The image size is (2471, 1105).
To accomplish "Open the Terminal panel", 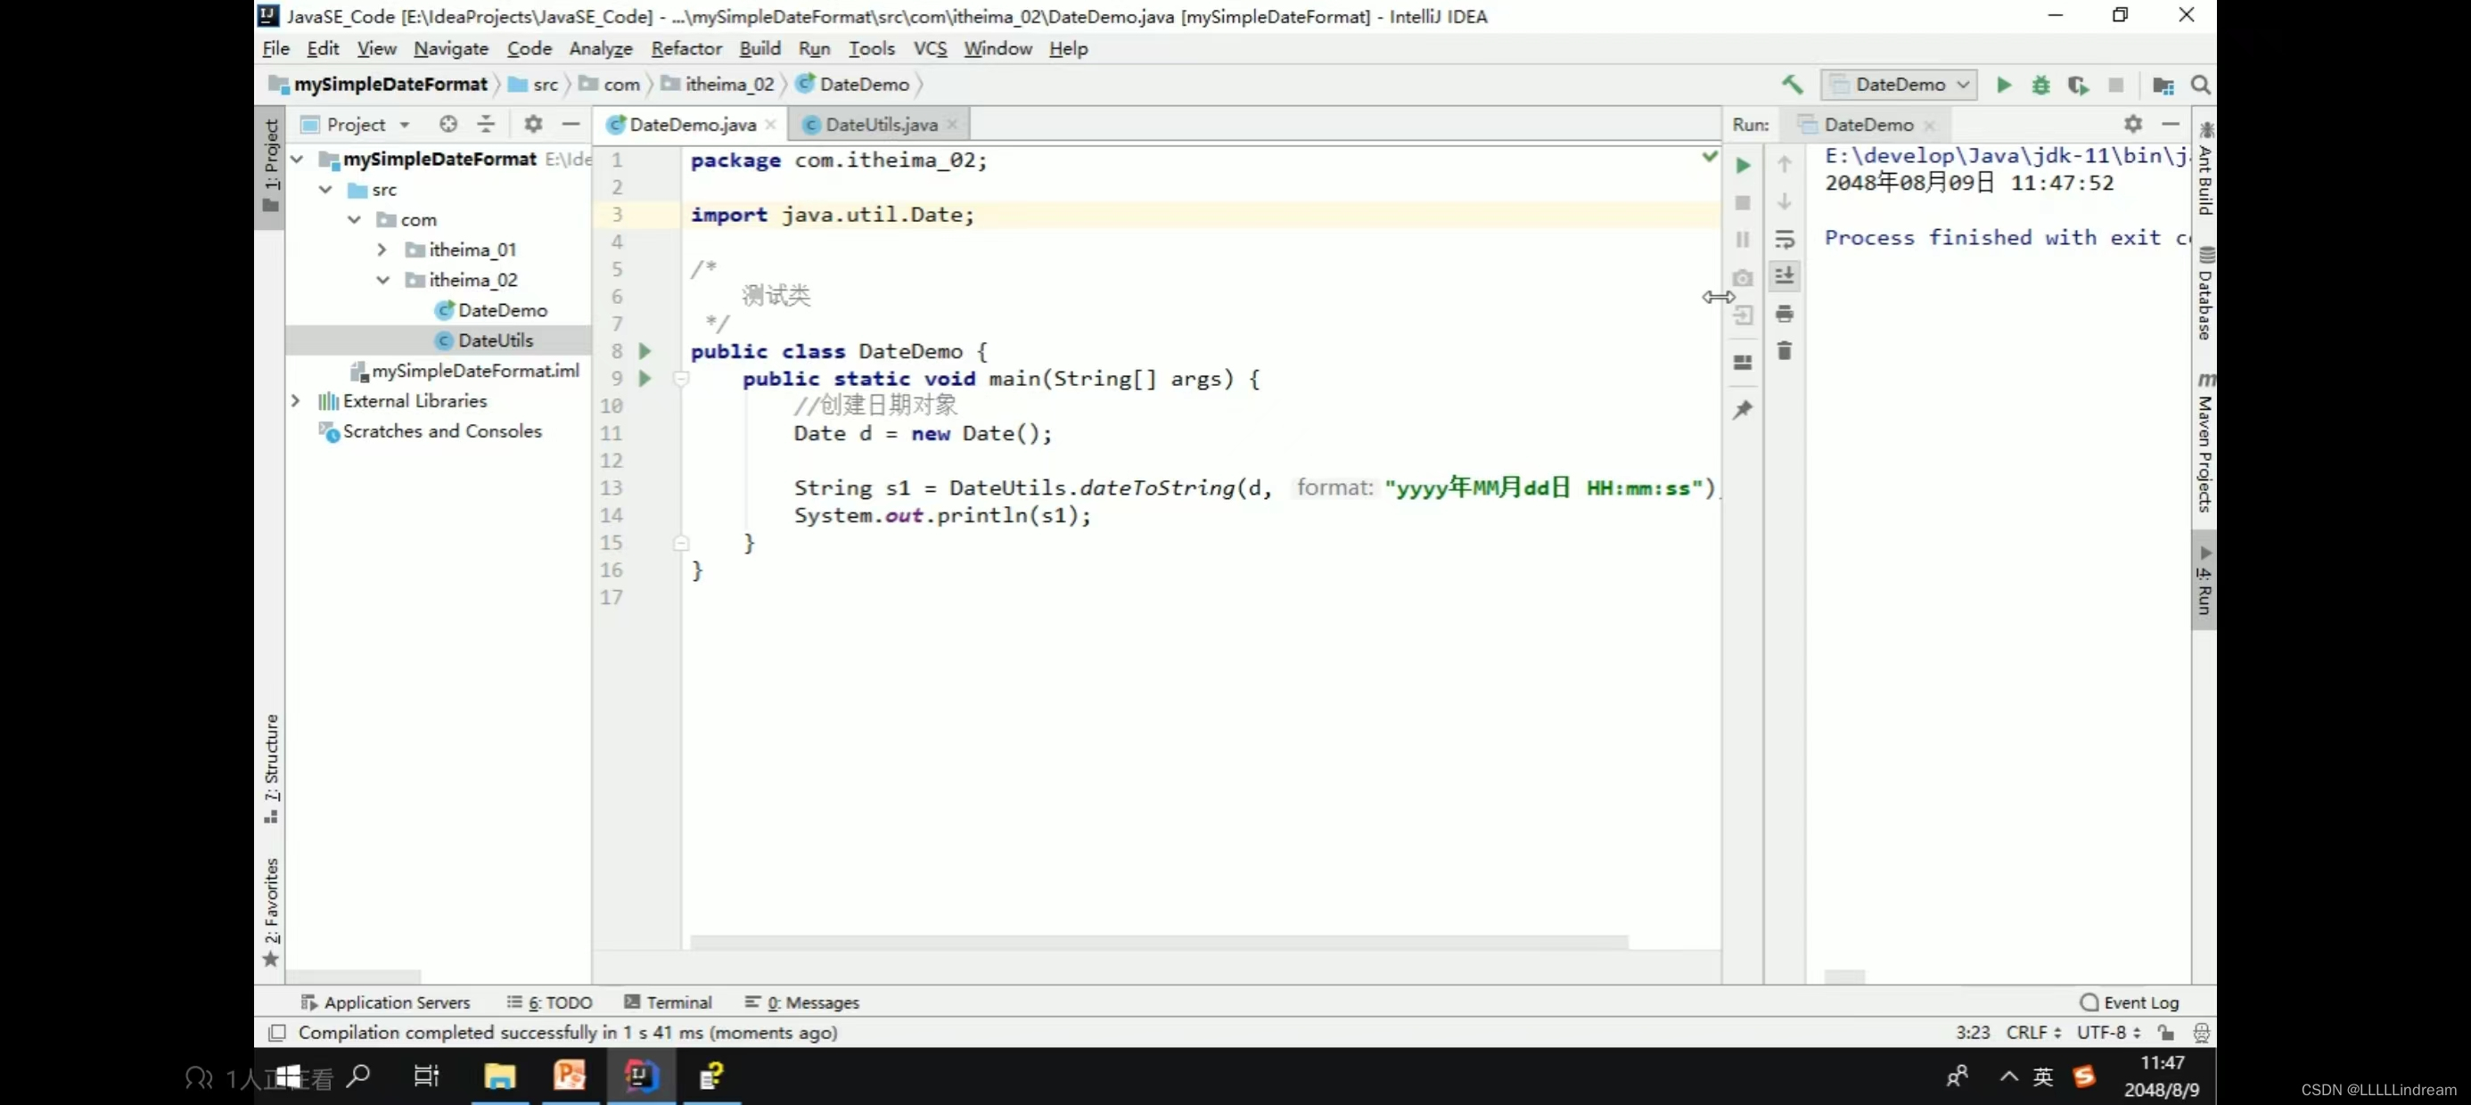I will [678, 1002].
